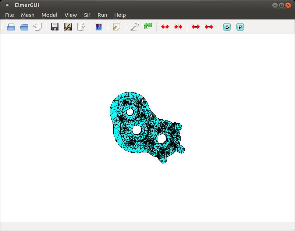Click the Save As icon with pencil
Viewport: 295px width, 231px height.
(x=68, y=27)
